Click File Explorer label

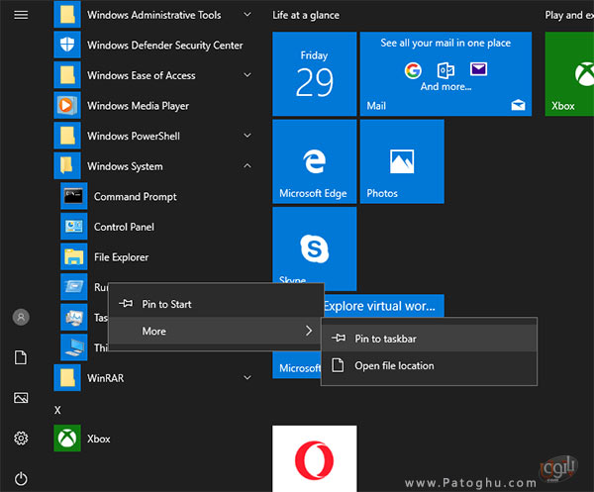(121, 257)
